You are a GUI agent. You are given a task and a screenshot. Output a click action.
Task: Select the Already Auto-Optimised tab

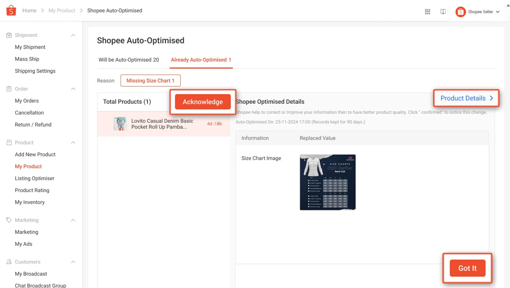(x=201, y=60)
